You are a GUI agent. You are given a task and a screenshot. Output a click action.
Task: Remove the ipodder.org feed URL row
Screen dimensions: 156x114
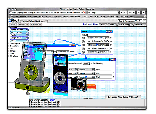click(83, 38)
